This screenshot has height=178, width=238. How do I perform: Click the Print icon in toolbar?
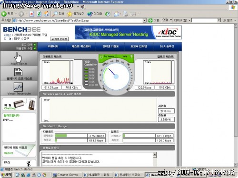click(x=125, y=14)
